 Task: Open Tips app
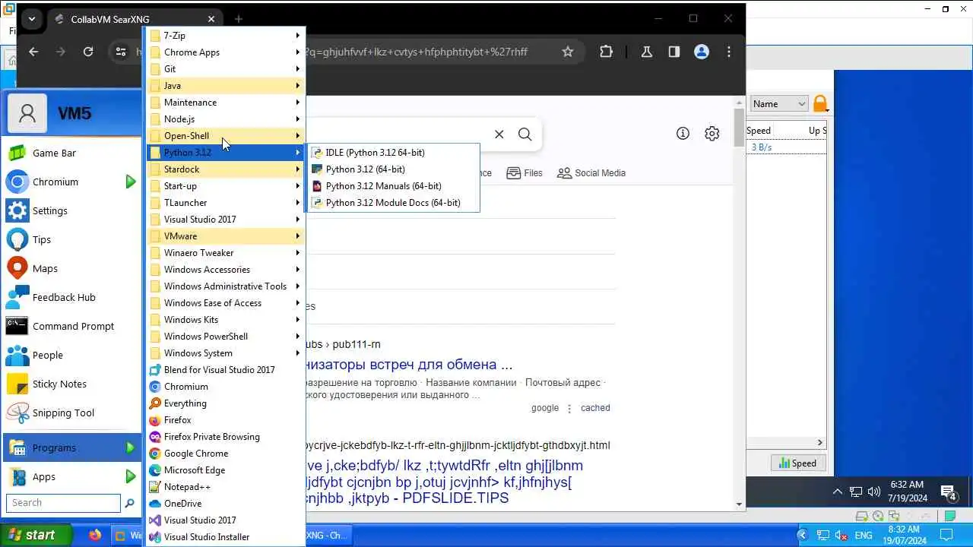(71, 239)
